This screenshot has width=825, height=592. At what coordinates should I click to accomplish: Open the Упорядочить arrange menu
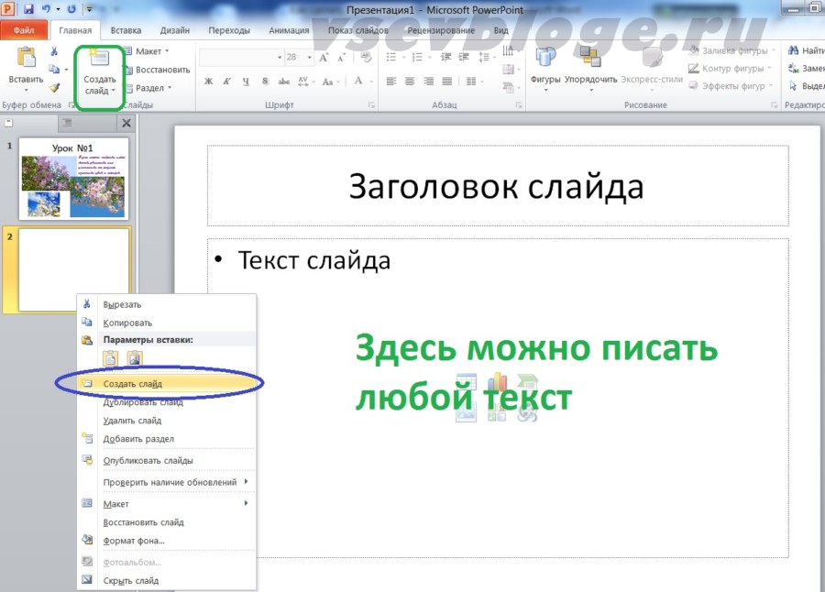[x=590, y=69]
